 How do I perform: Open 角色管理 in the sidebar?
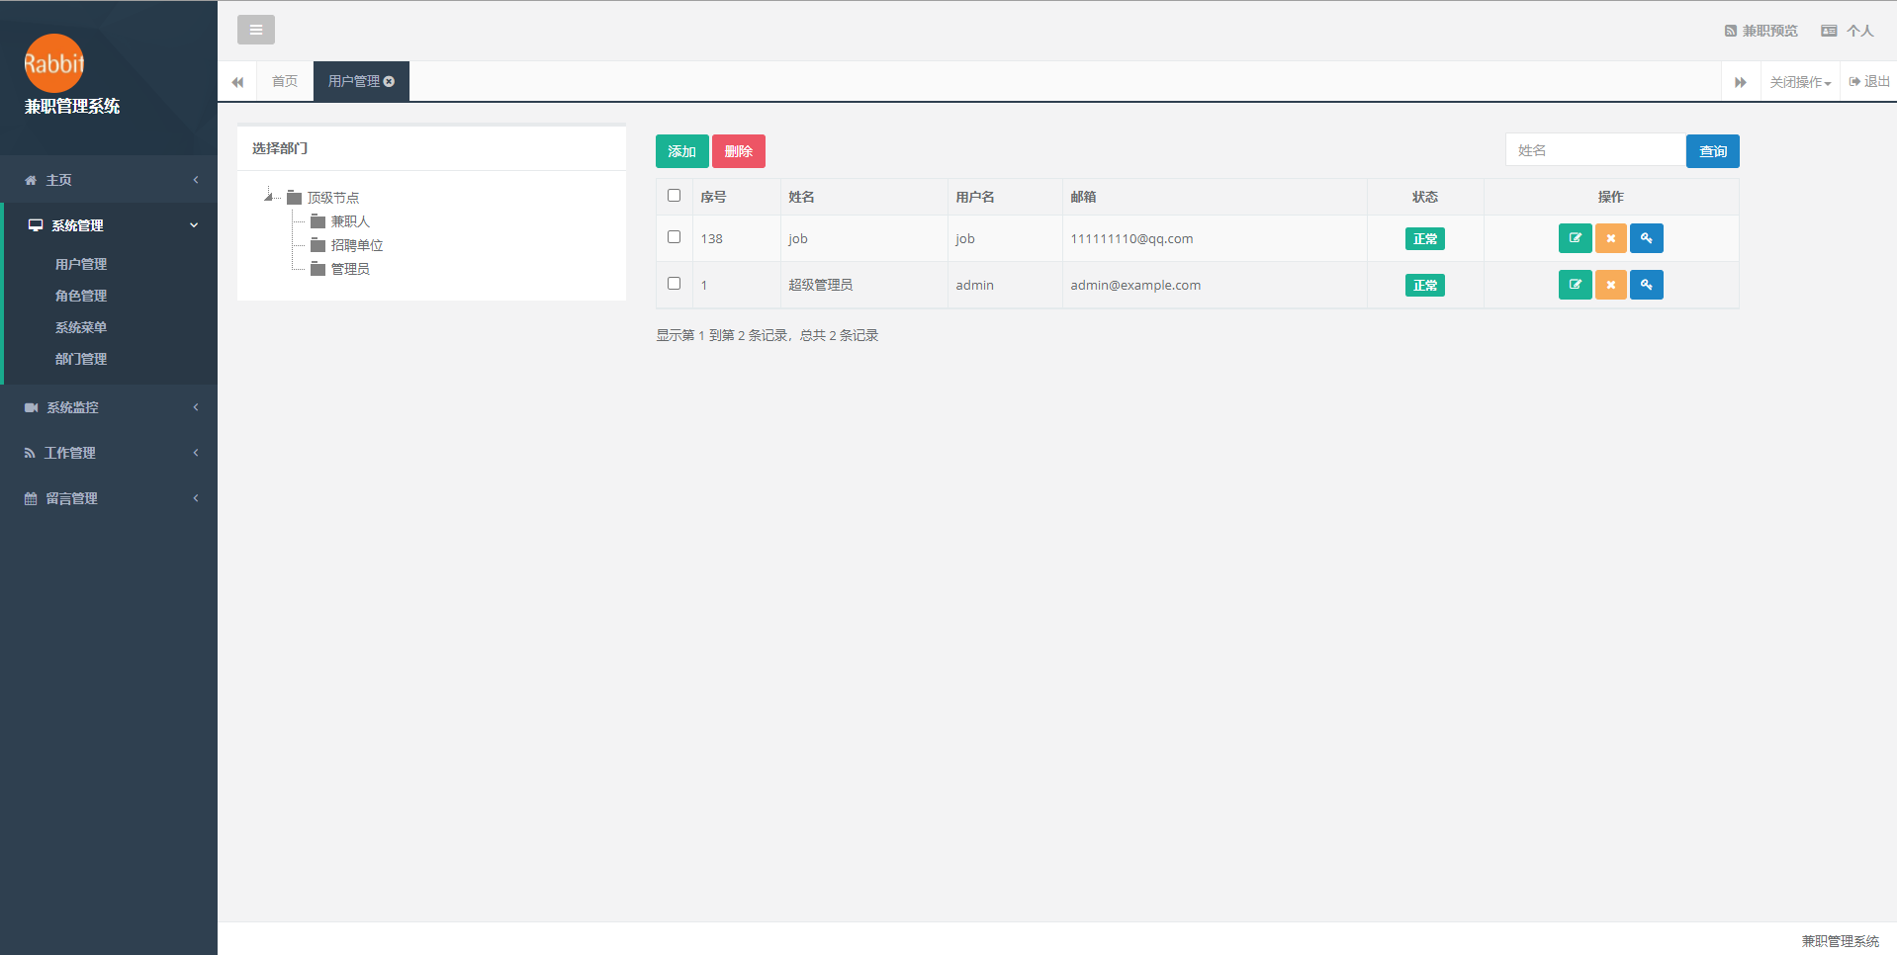pyautogui.click(x=81, y=296)
